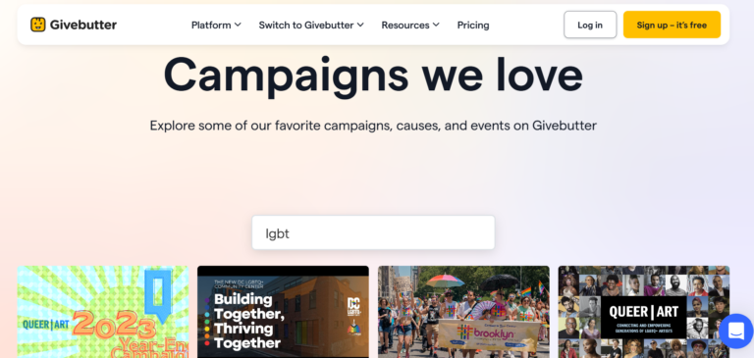Expand the Platform dropdown menu
This screenshot has height=358, width=754.
click(216, 25)
